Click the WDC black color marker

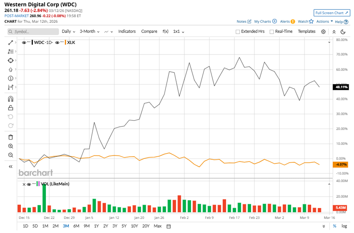click(x=32, y=42)
